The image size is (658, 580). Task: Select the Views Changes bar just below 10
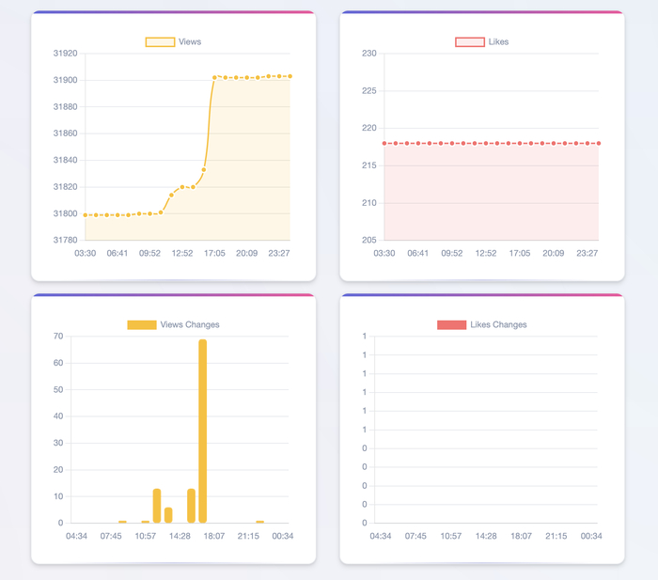click(168, 515)
